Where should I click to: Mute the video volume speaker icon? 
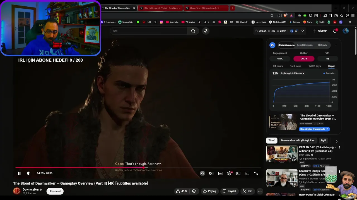click(28, 173)
